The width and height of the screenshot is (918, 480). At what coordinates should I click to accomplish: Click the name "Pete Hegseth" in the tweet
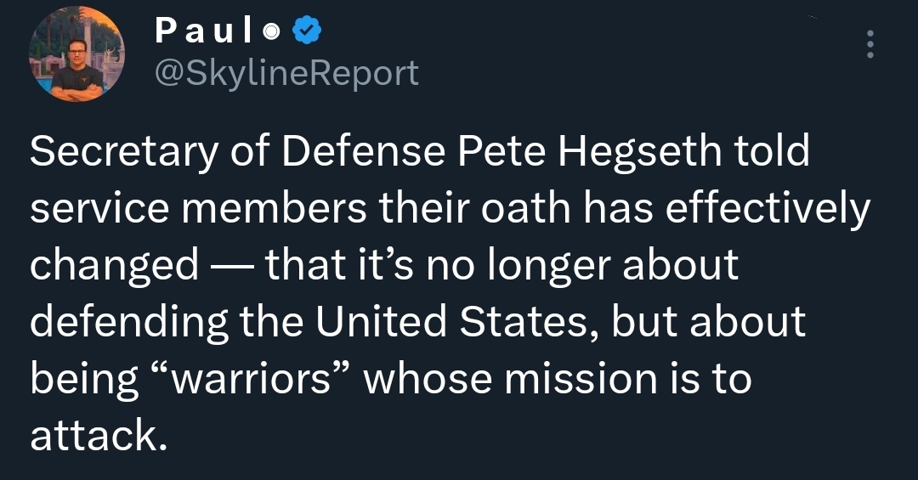[x=589, y=151]
